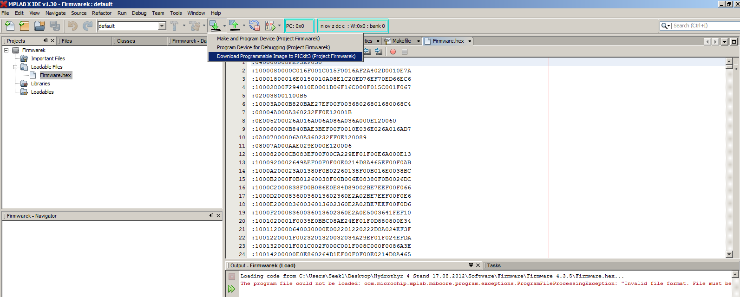The image size is (740, 297).
Task: Minimize the Navigator panel
Action: point(211,216)
